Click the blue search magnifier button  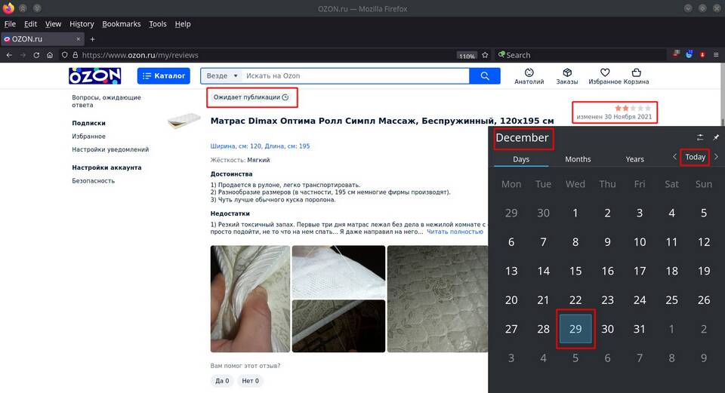pyautogui.click(x=484, y=76)
